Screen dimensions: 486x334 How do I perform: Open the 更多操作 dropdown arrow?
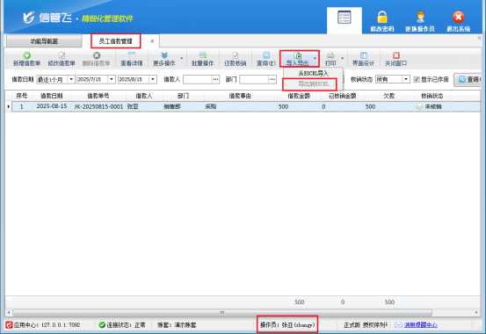click(182, 58)
